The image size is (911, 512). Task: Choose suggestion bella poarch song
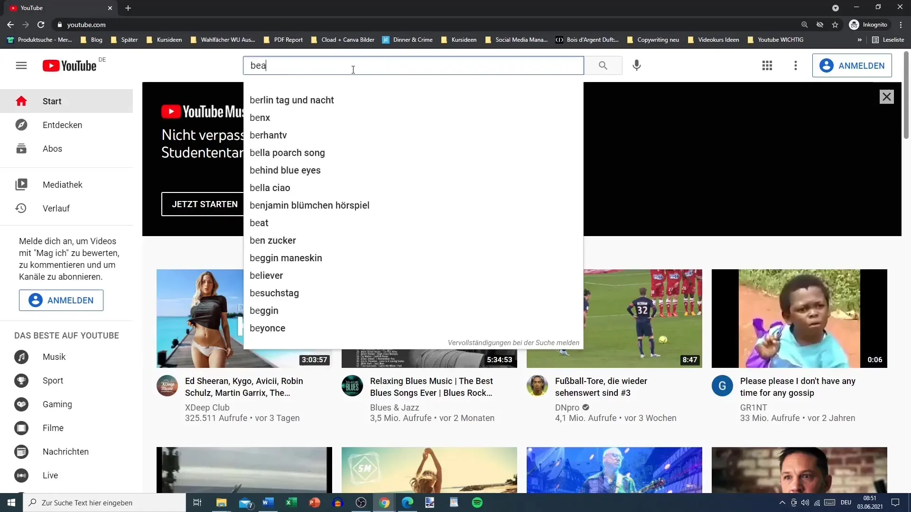tap(413, 153)
